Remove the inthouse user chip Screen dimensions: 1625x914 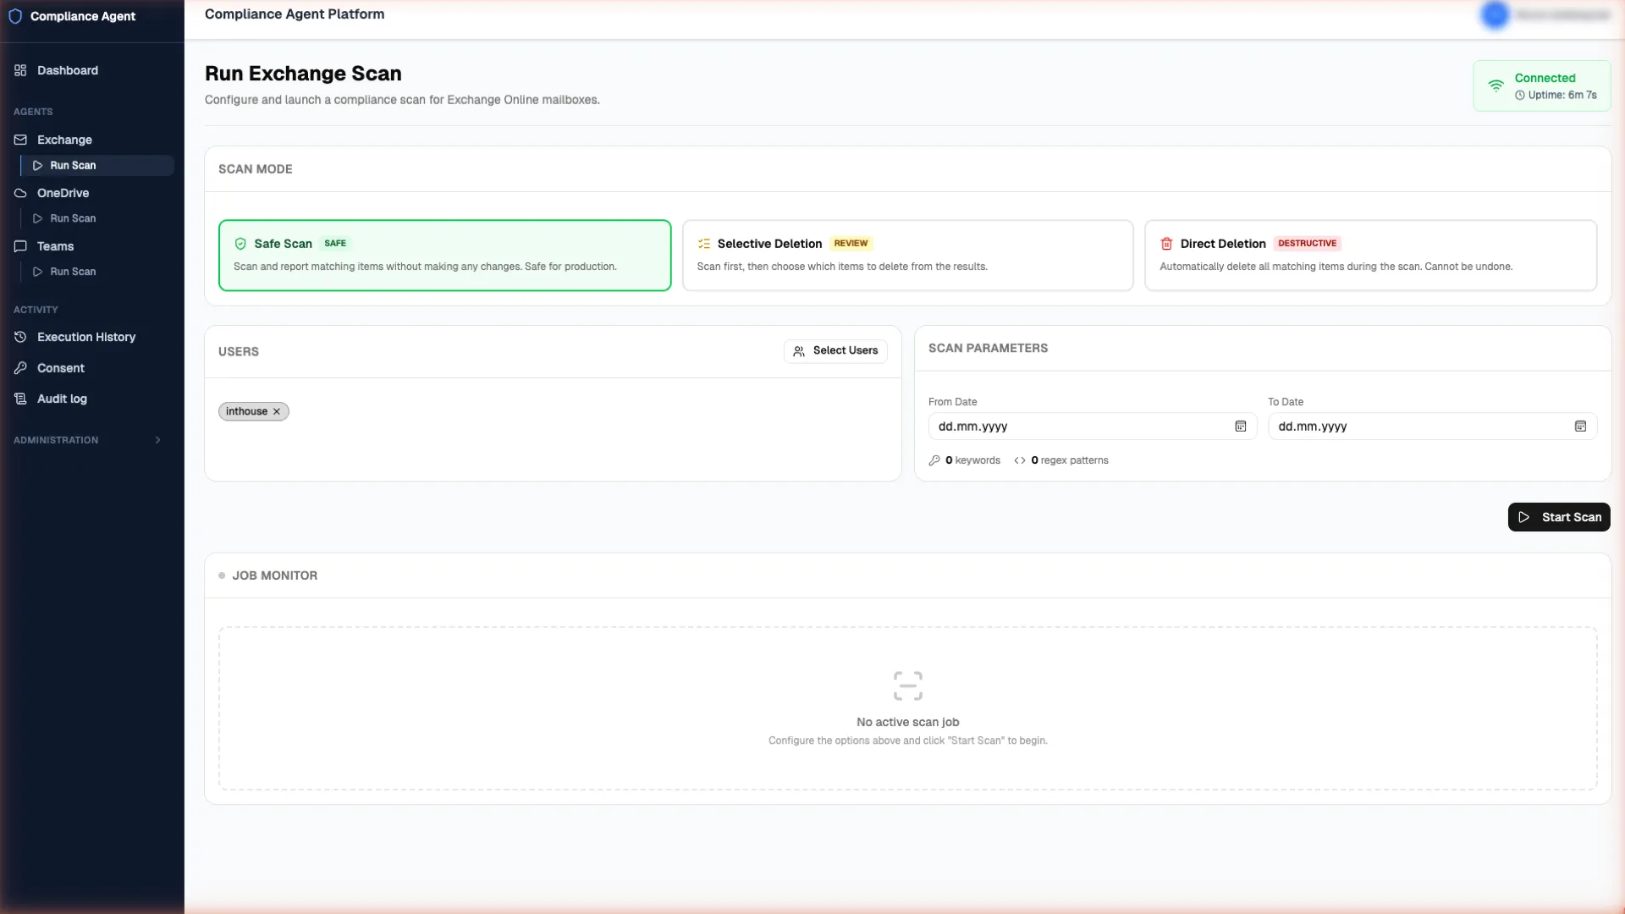277,411
